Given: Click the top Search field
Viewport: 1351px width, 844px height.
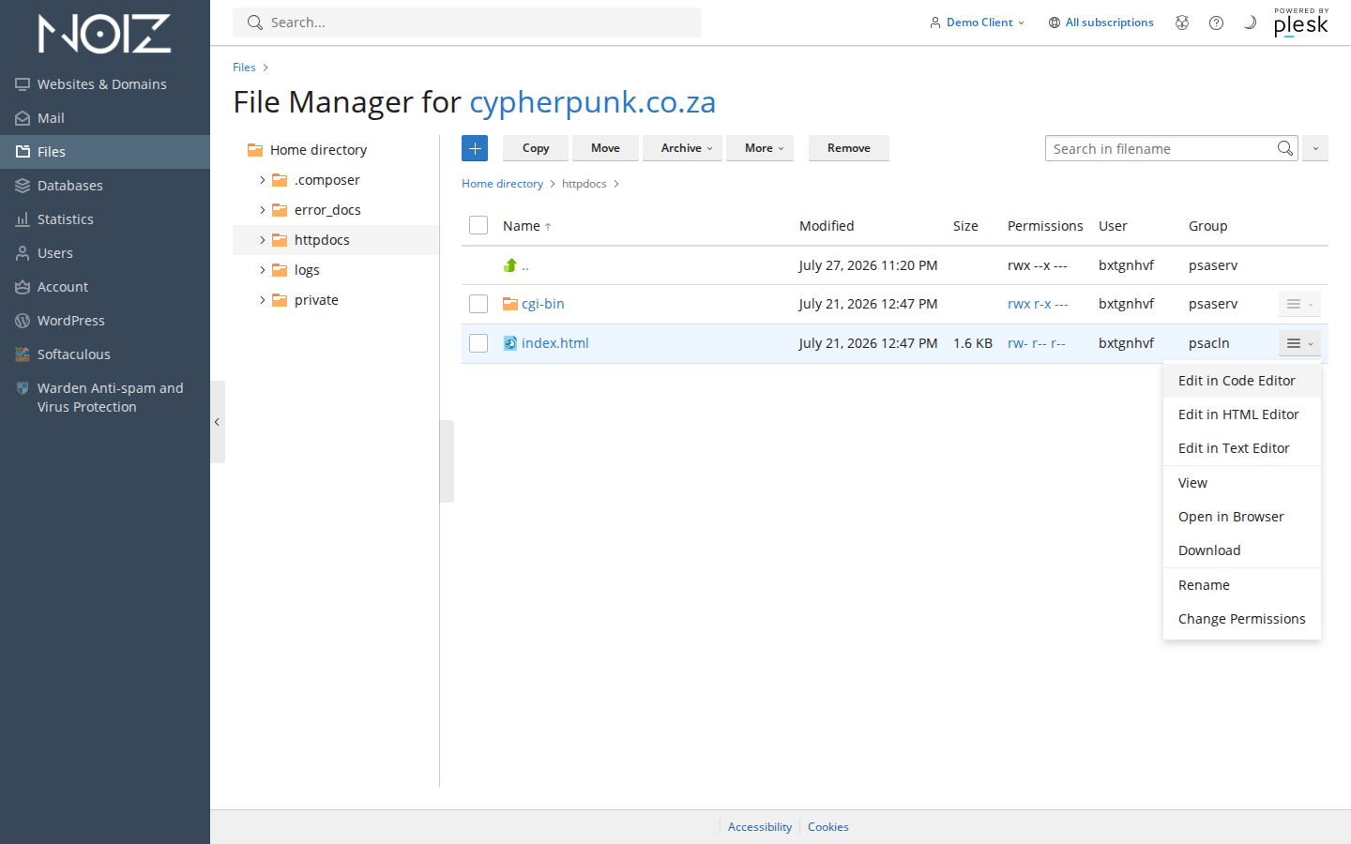Looking at the screenshot, I should (467, 23).
